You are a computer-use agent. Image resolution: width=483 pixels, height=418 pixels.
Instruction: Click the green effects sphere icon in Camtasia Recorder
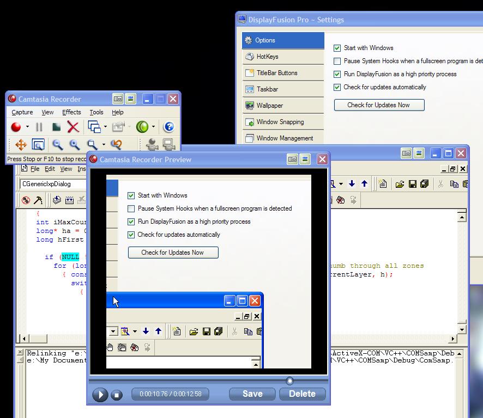[x=142, y=127]
